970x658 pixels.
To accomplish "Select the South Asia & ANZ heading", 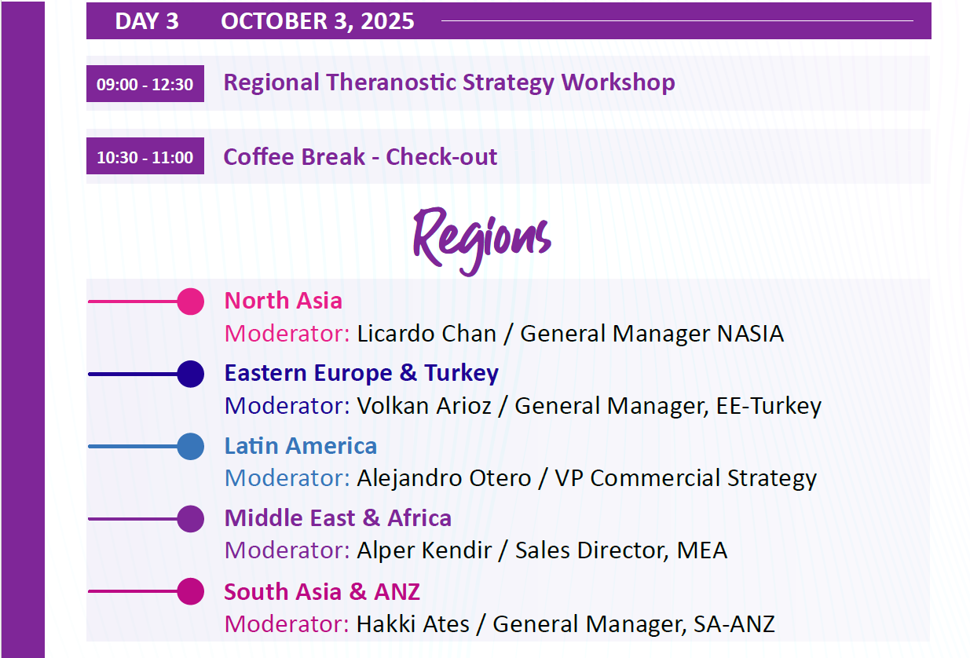I will [x=322, y=591].
